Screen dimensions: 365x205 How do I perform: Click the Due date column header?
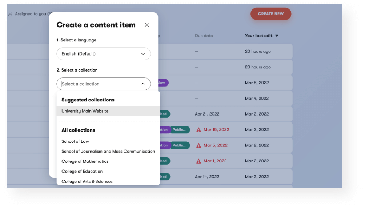pyautogui.click(x=204, y=36)
